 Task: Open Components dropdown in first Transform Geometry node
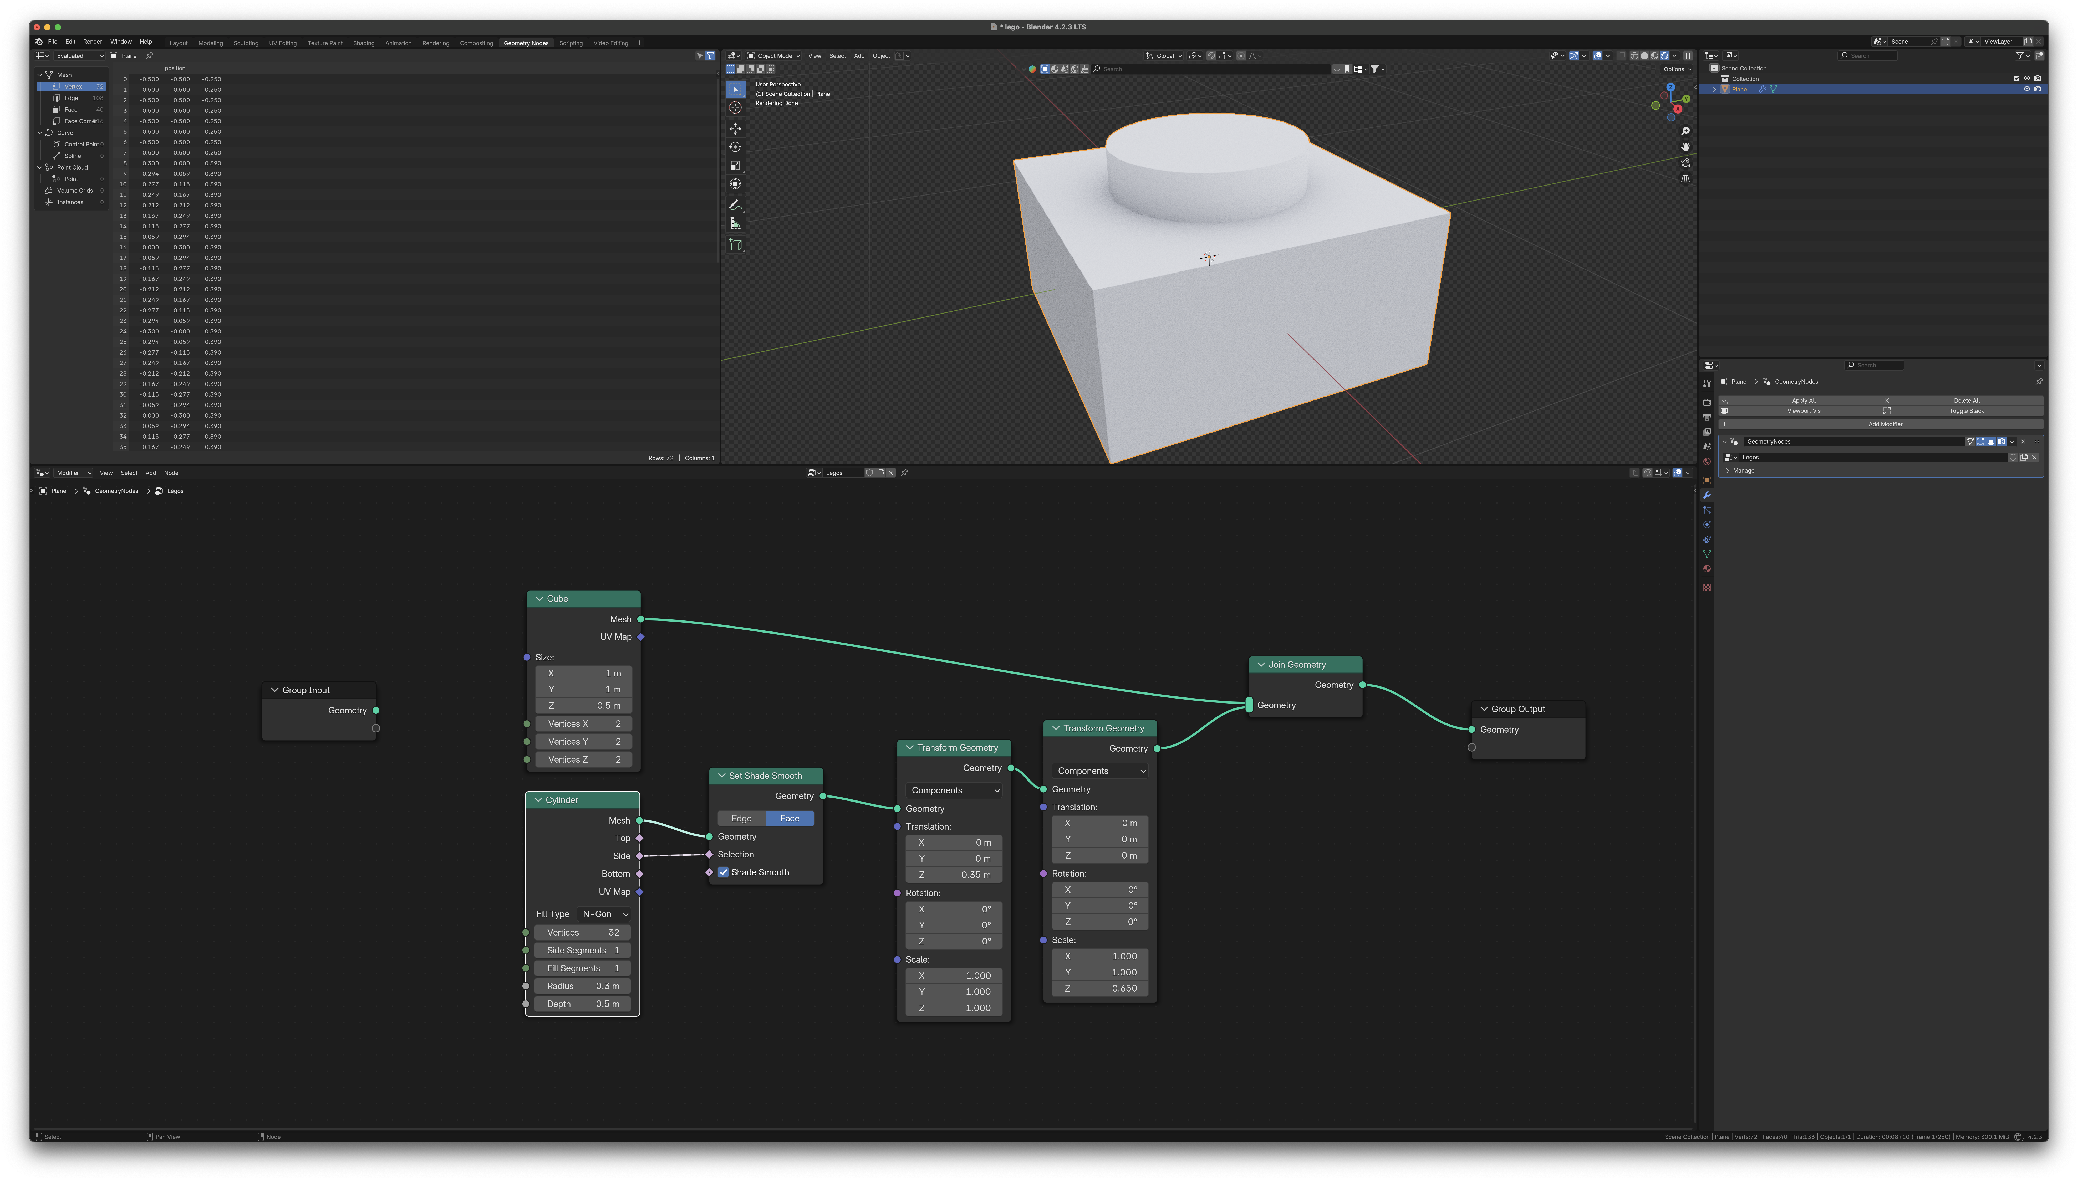click(954, 791)
